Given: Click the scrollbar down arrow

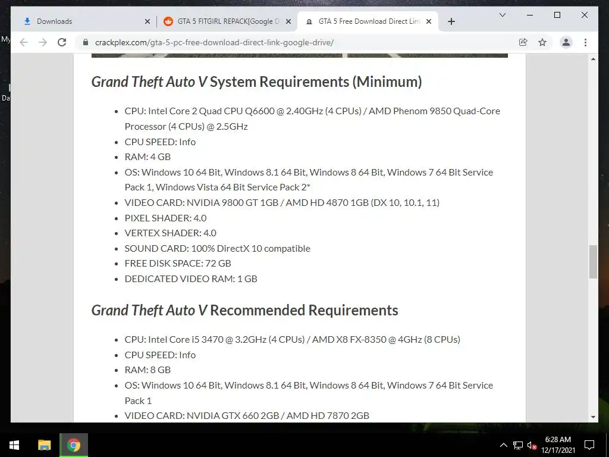Looking at the screenshot, I should tap(593, 417).
